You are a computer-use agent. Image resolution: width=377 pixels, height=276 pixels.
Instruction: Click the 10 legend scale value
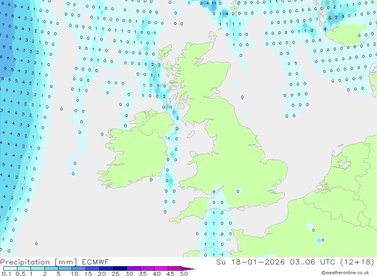coord(75,274)
